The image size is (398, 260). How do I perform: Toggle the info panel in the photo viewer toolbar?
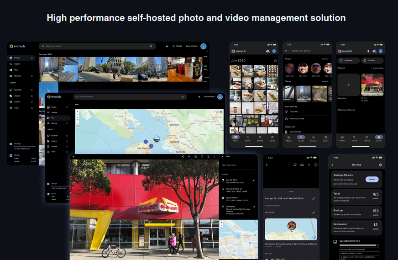pos(195,157)
